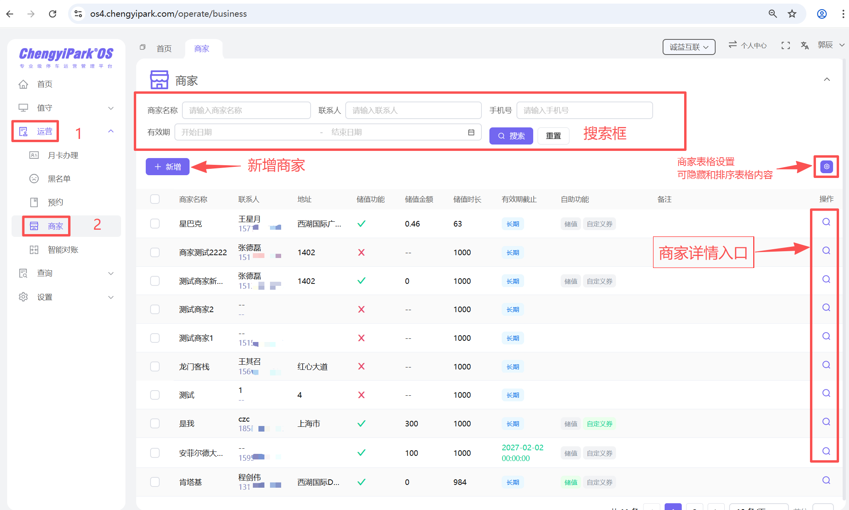This screenshot has width=849, height=510.
Task: Click the 新增 button to add merchant
Action: tap(167, 166)
